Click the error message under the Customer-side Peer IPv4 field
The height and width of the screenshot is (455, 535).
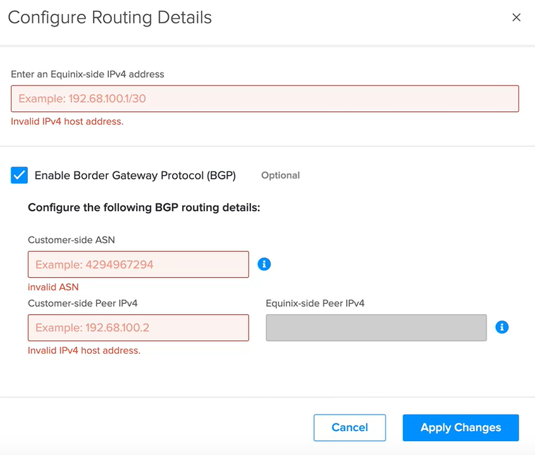click(84, 351)
